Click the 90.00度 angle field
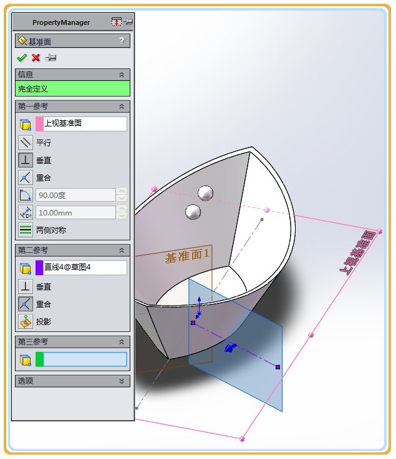 [75, 196]
